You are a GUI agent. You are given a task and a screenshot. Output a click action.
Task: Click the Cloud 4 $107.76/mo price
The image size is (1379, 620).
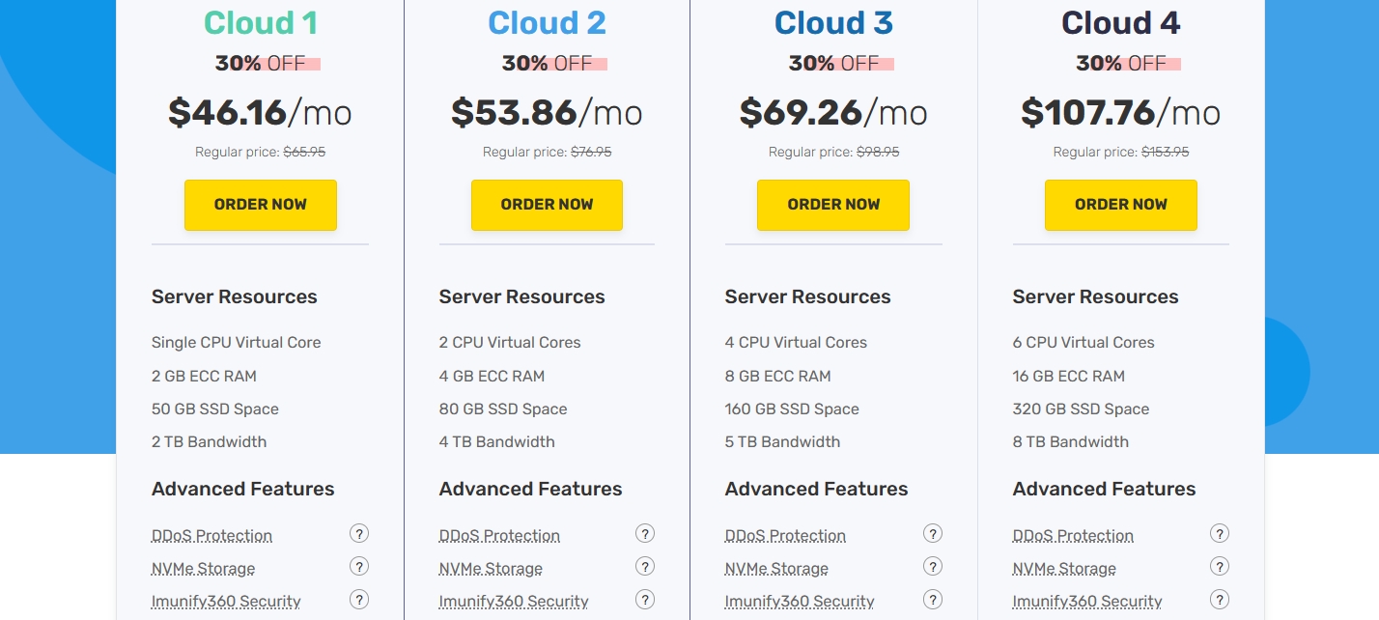(1120, 113)
